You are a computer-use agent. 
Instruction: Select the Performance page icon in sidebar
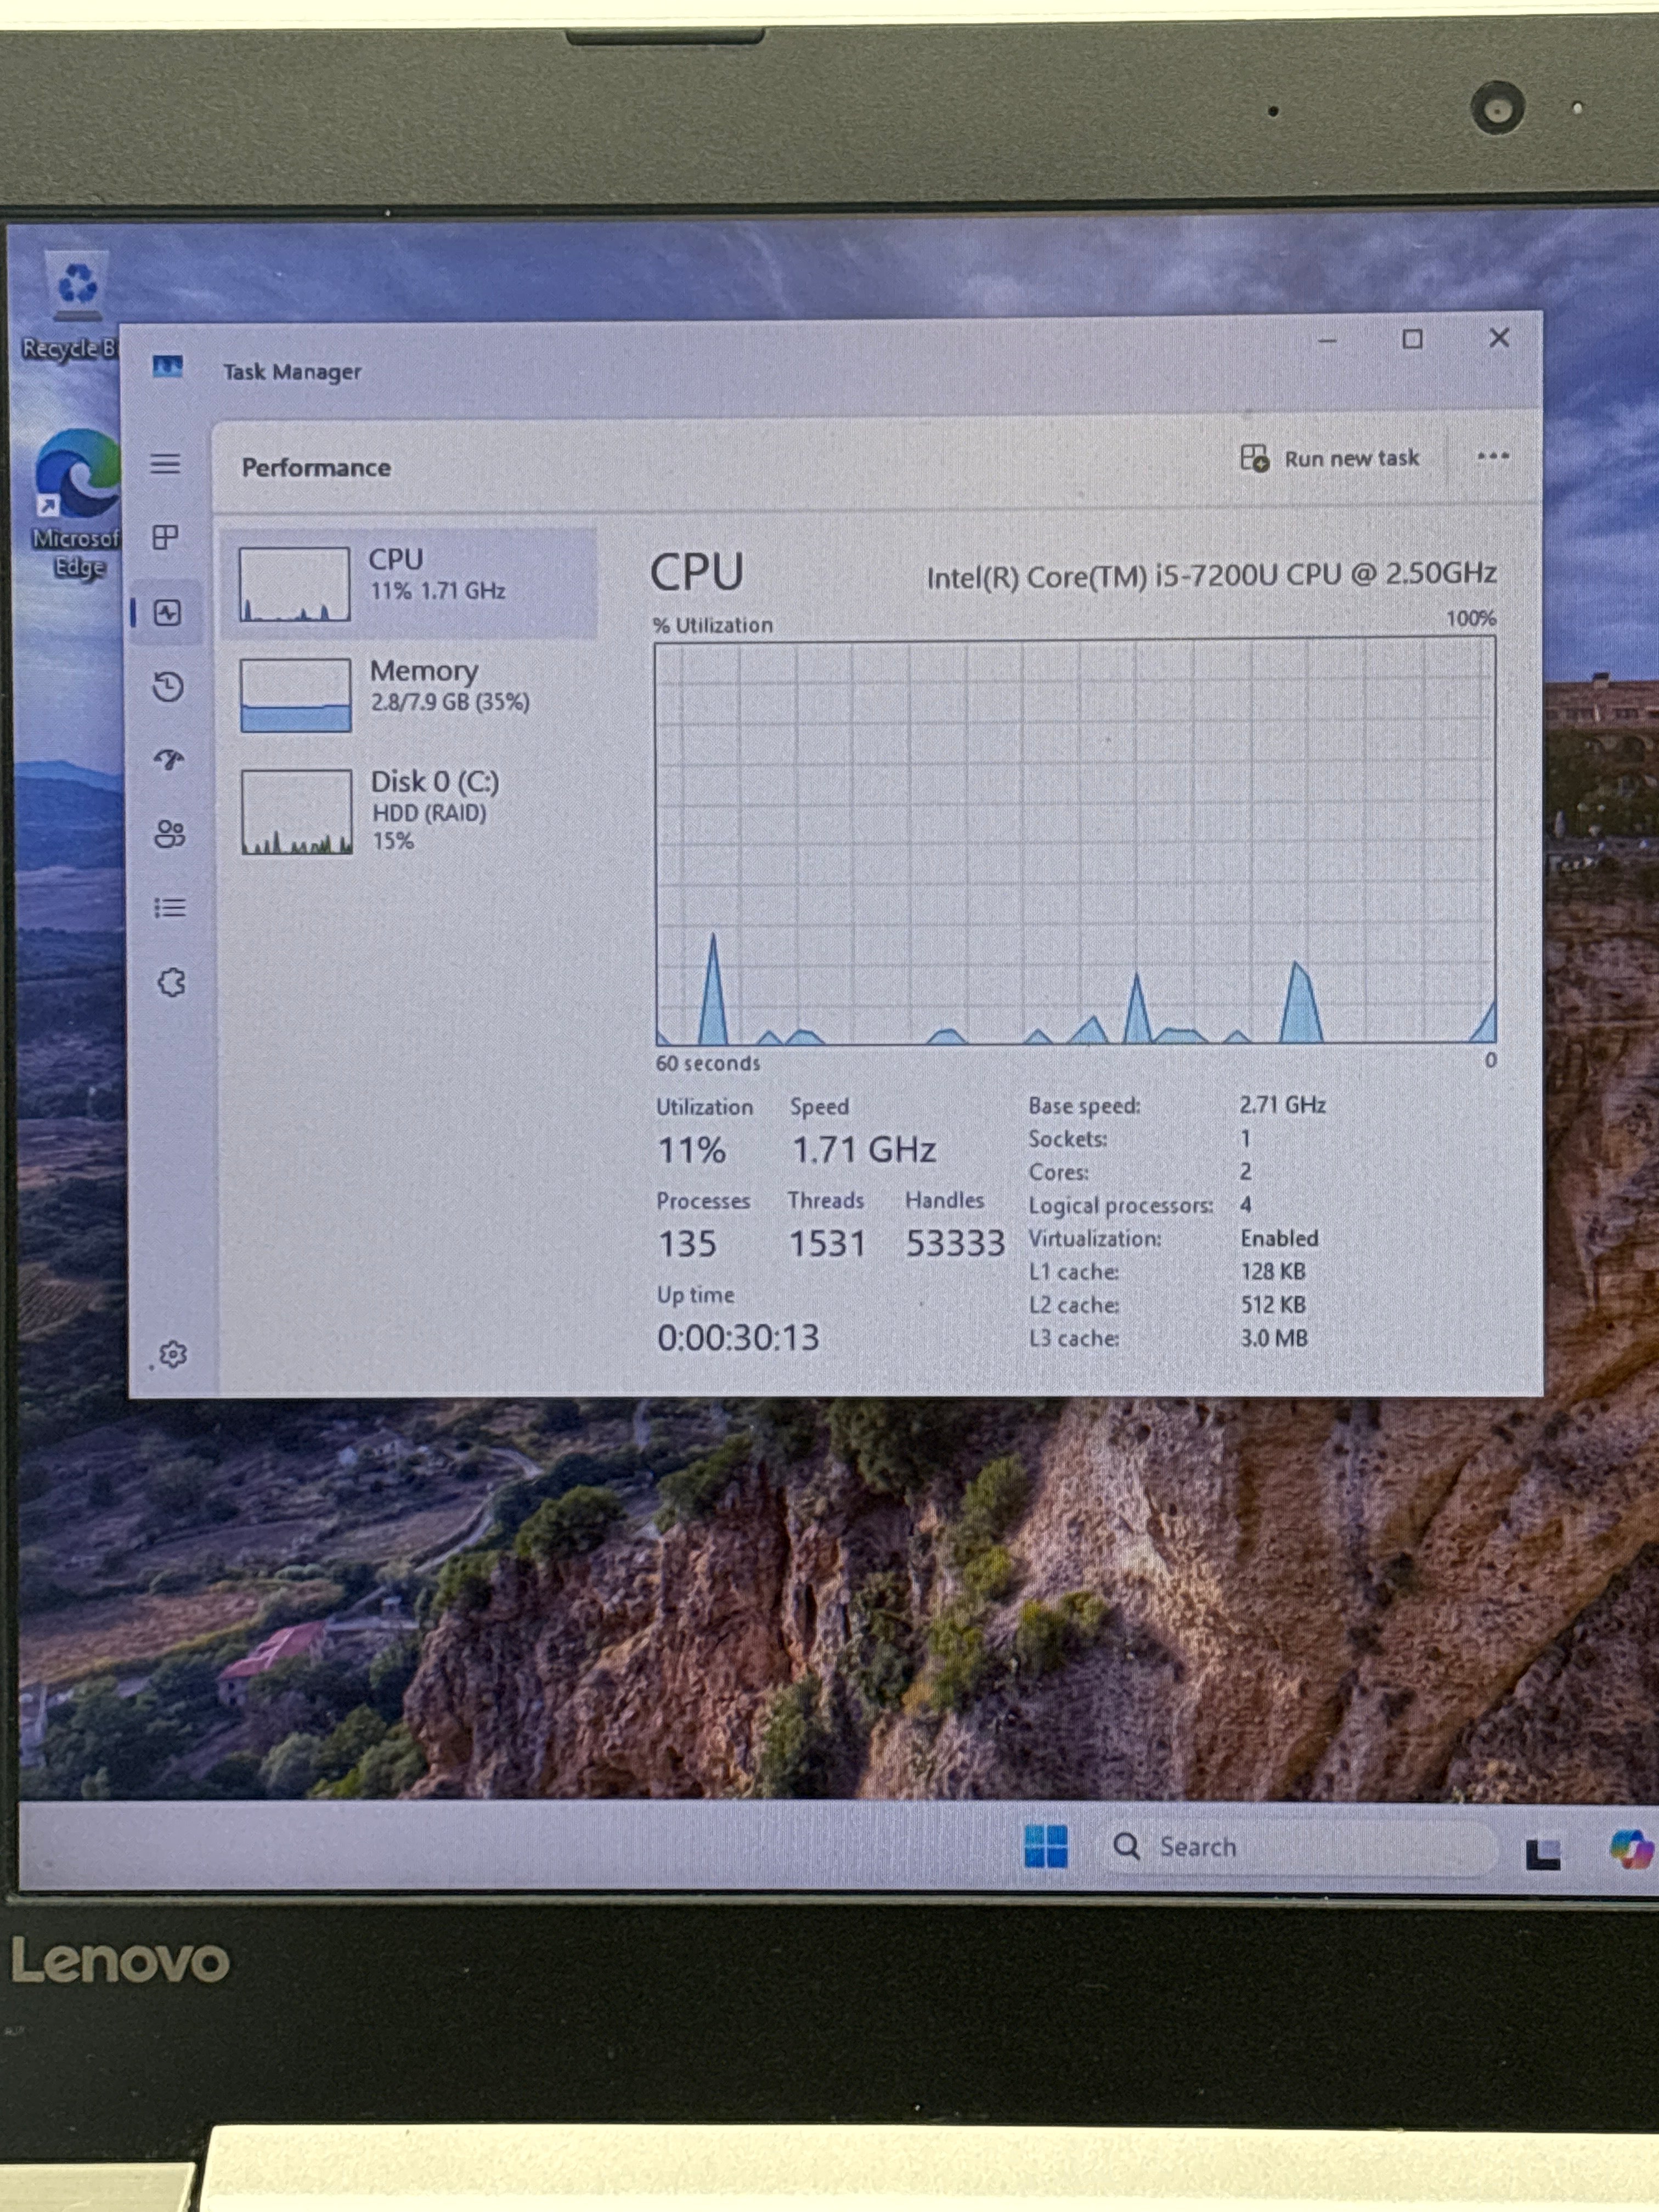pyautogui.click(x=168, y=613)
